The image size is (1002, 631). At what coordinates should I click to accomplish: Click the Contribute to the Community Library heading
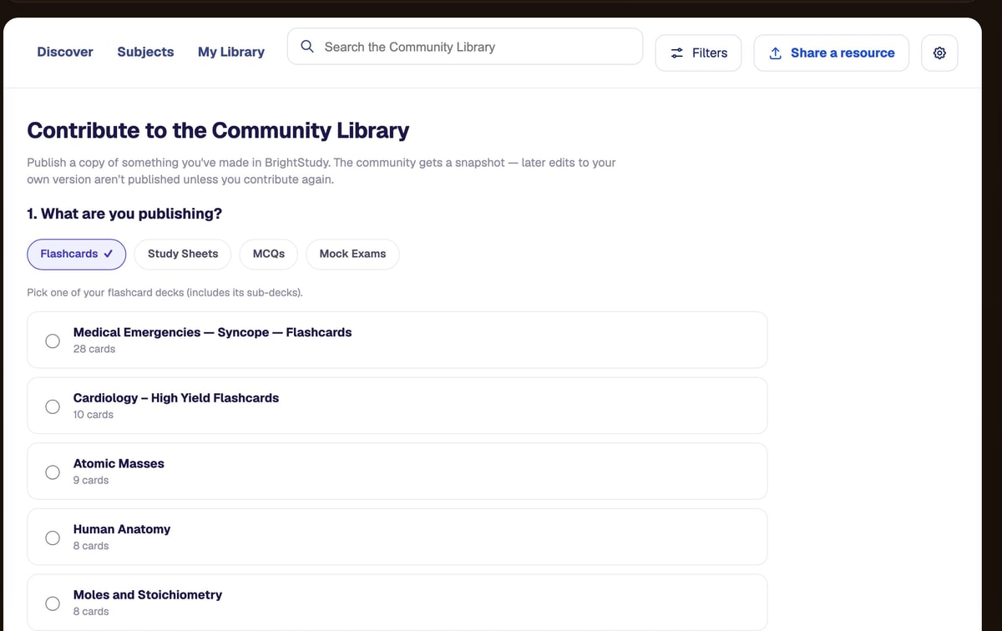tap(218, 130)
